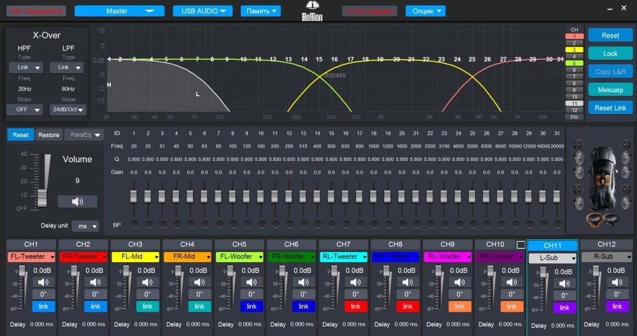Mute CH2 FR-Tweeter speaker icon
Screen dimensions: 637x336
click(96, 282)
